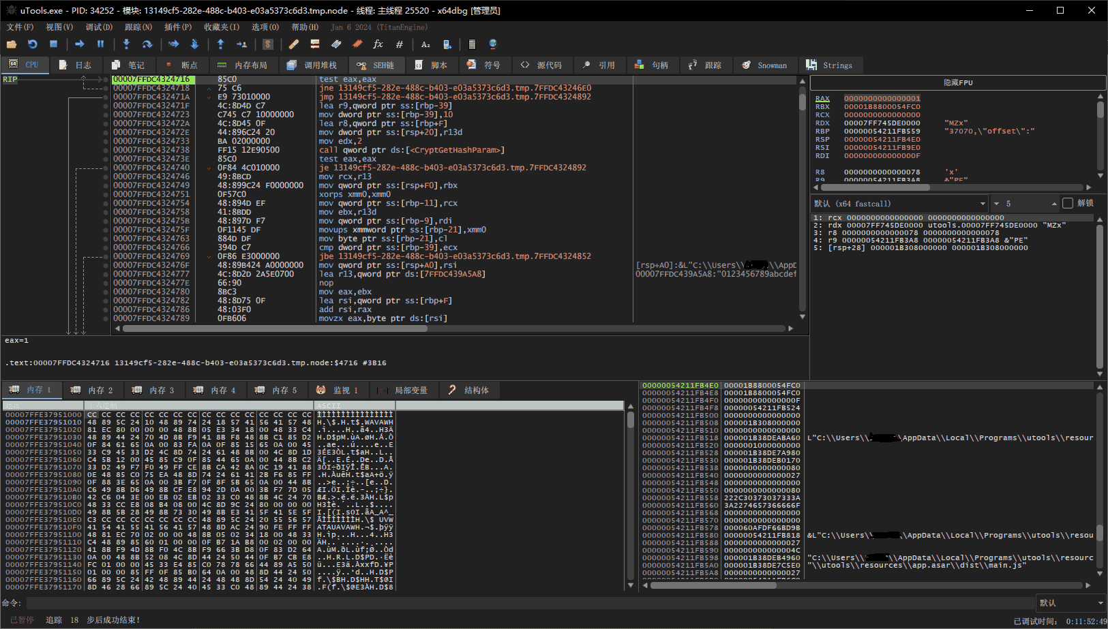Open the 收藏夹(I) menu

point(222,27)
